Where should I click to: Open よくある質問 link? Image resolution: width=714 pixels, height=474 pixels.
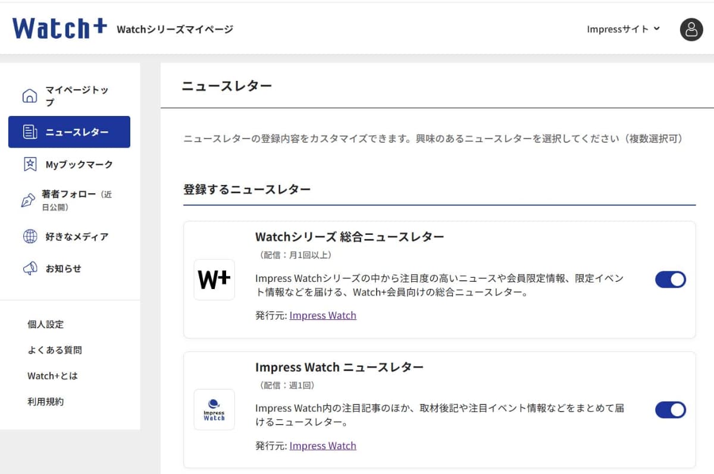tap(55, 350)
